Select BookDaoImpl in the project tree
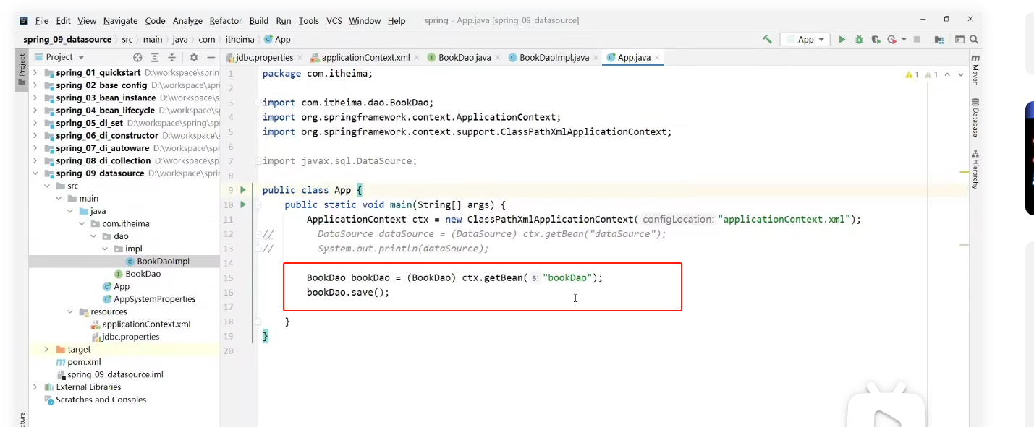 click(157, 262)
